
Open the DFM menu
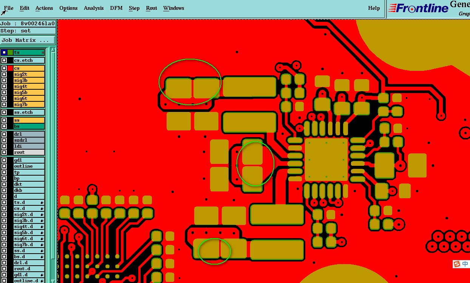(x=116, y=8)
